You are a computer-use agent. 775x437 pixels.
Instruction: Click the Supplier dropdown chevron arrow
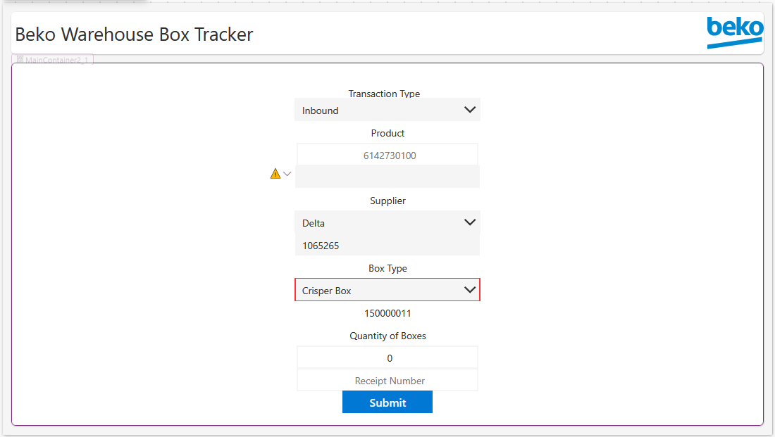469,222
